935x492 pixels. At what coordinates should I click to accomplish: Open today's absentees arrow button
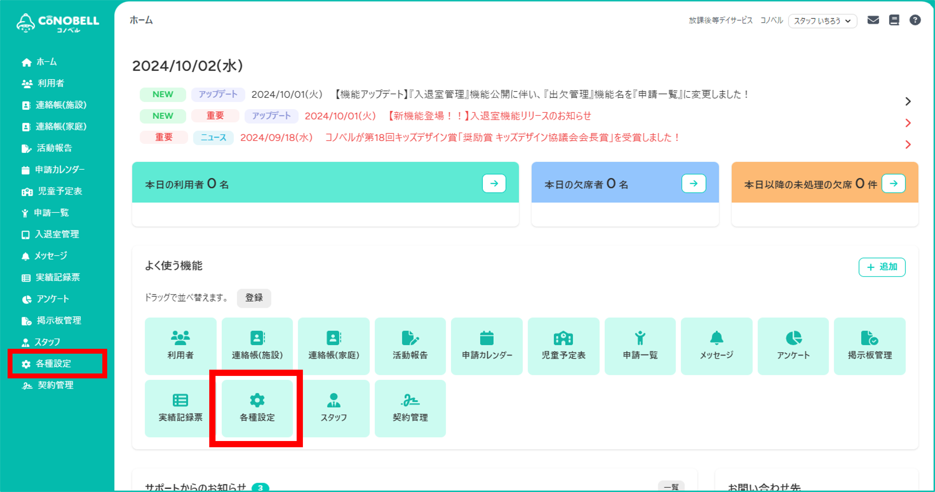694,184
